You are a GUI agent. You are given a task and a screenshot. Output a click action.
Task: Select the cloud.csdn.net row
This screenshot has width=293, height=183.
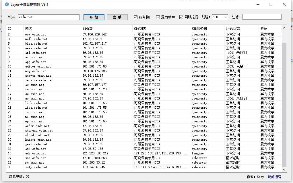pyautogui.click(x=144, y=135)
